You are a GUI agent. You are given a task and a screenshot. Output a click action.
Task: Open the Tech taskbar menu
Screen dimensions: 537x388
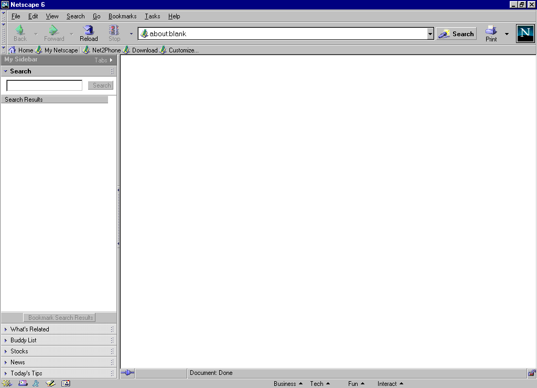coord(320,384)
